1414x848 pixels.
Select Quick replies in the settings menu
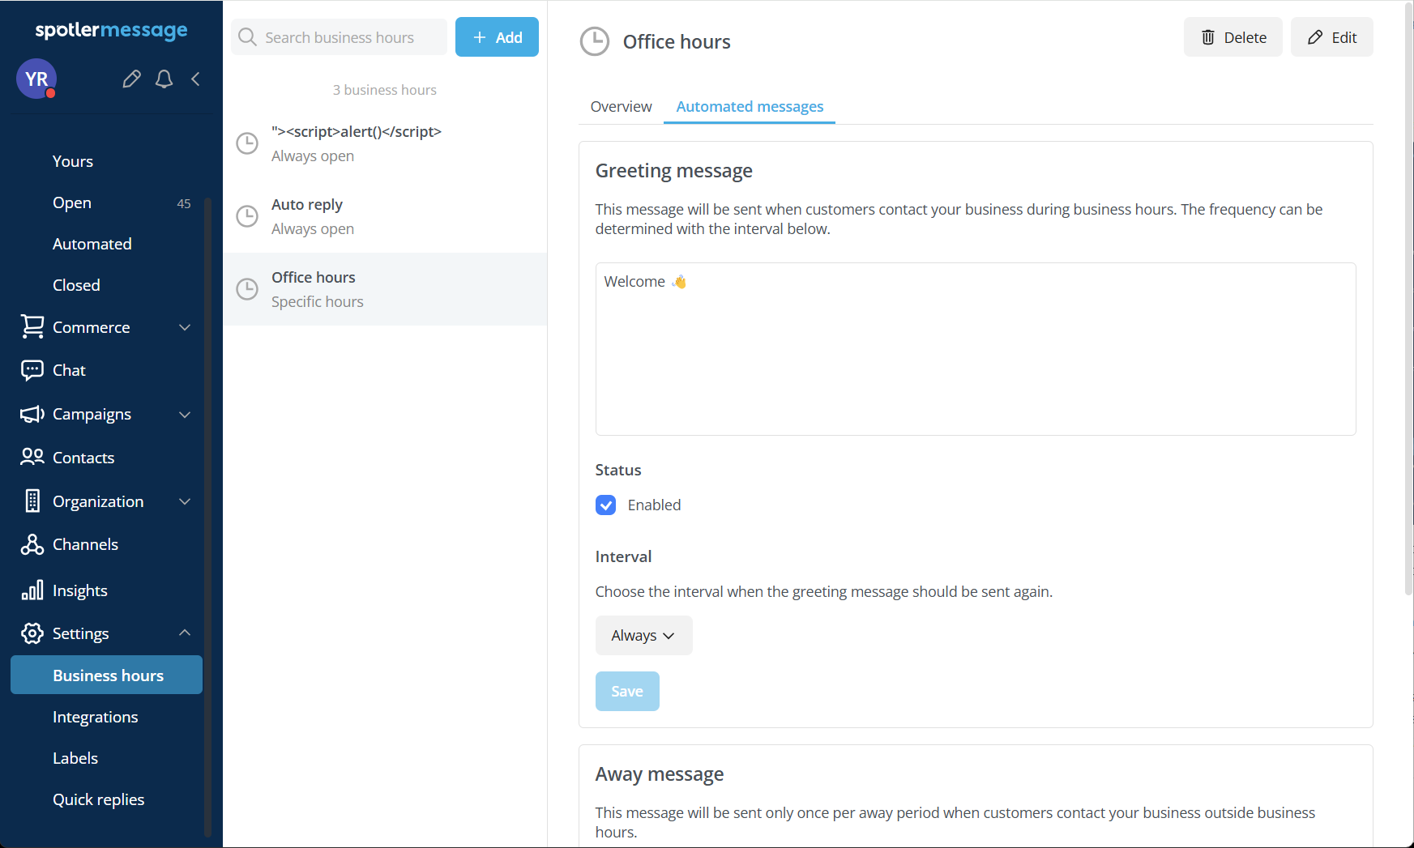click(x=98, y=799)
